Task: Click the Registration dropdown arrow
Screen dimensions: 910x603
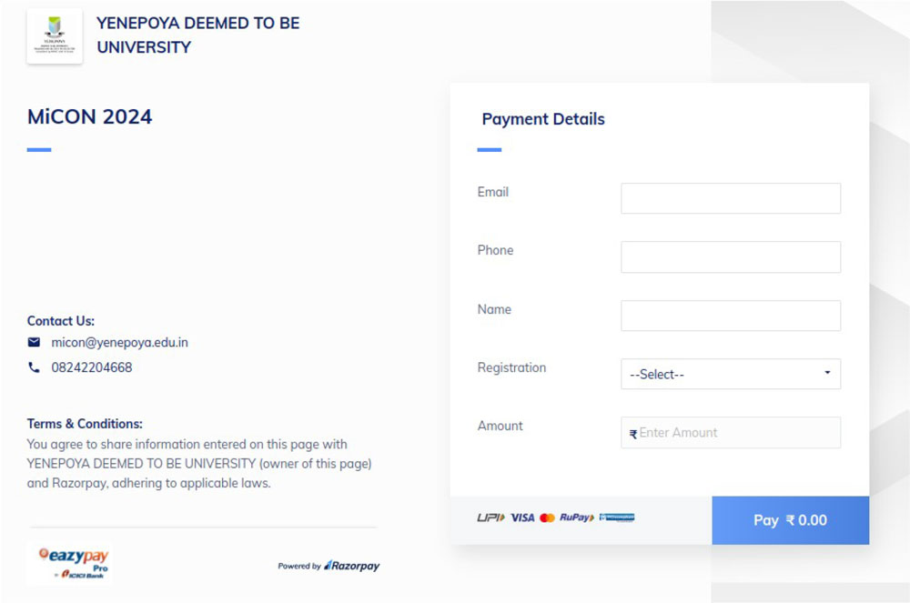Action: (x=827, y=374)
